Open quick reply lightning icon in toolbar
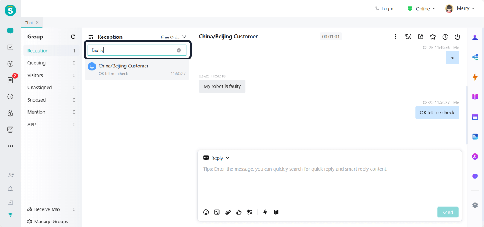 pos(265,212)
